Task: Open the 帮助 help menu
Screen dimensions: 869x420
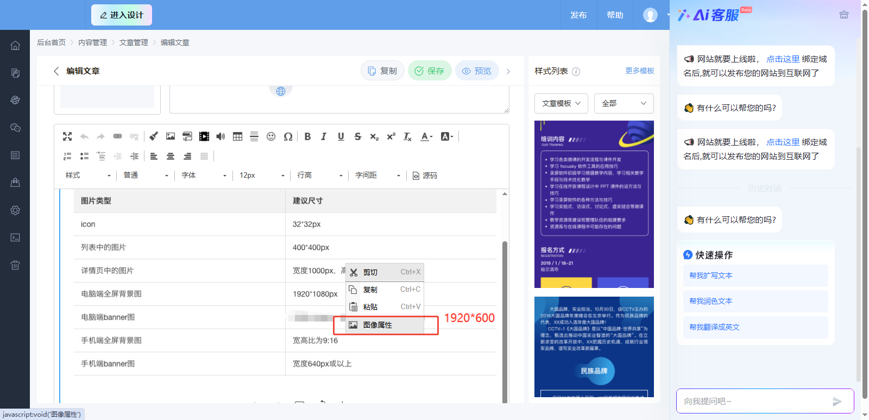Action: (x=615, y=15)
